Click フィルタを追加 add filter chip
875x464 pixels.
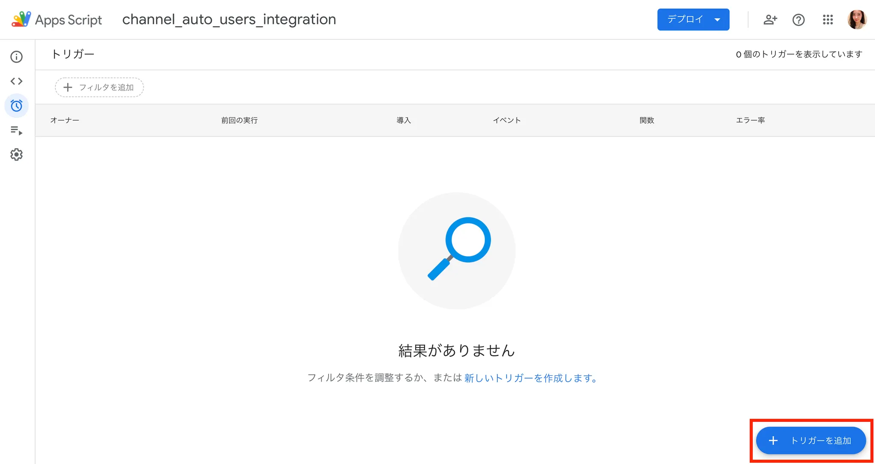click(x=99, y=88)
